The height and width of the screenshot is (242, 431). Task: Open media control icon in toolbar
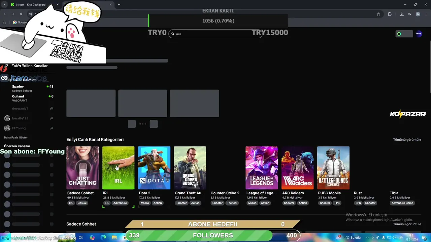click(410, 14)
